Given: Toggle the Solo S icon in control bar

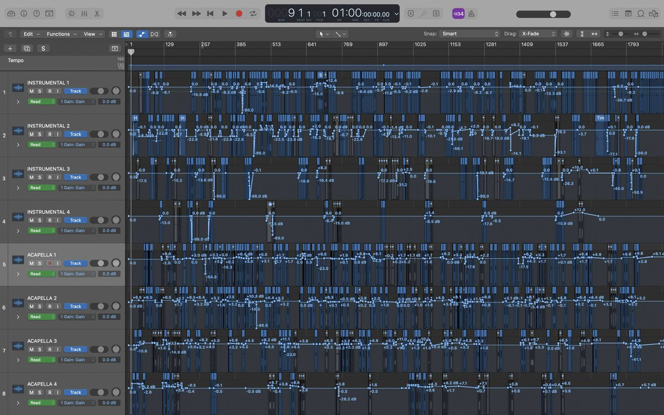Looking at the screenshot, I should pyautogui.click(x=437, y=13).
